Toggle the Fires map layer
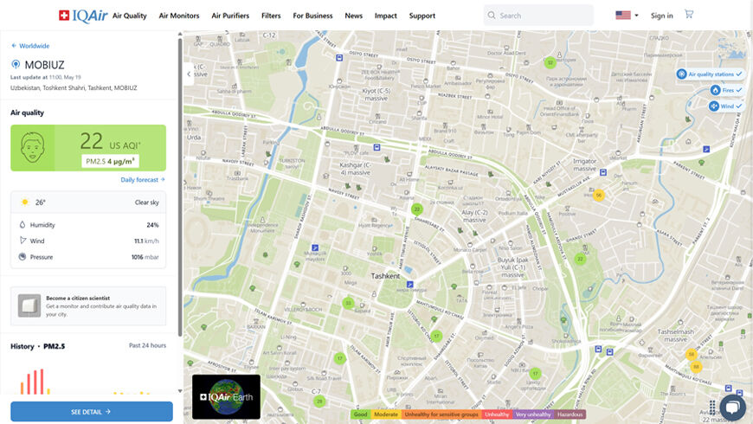The image size is (753, 424). [726, 90]
